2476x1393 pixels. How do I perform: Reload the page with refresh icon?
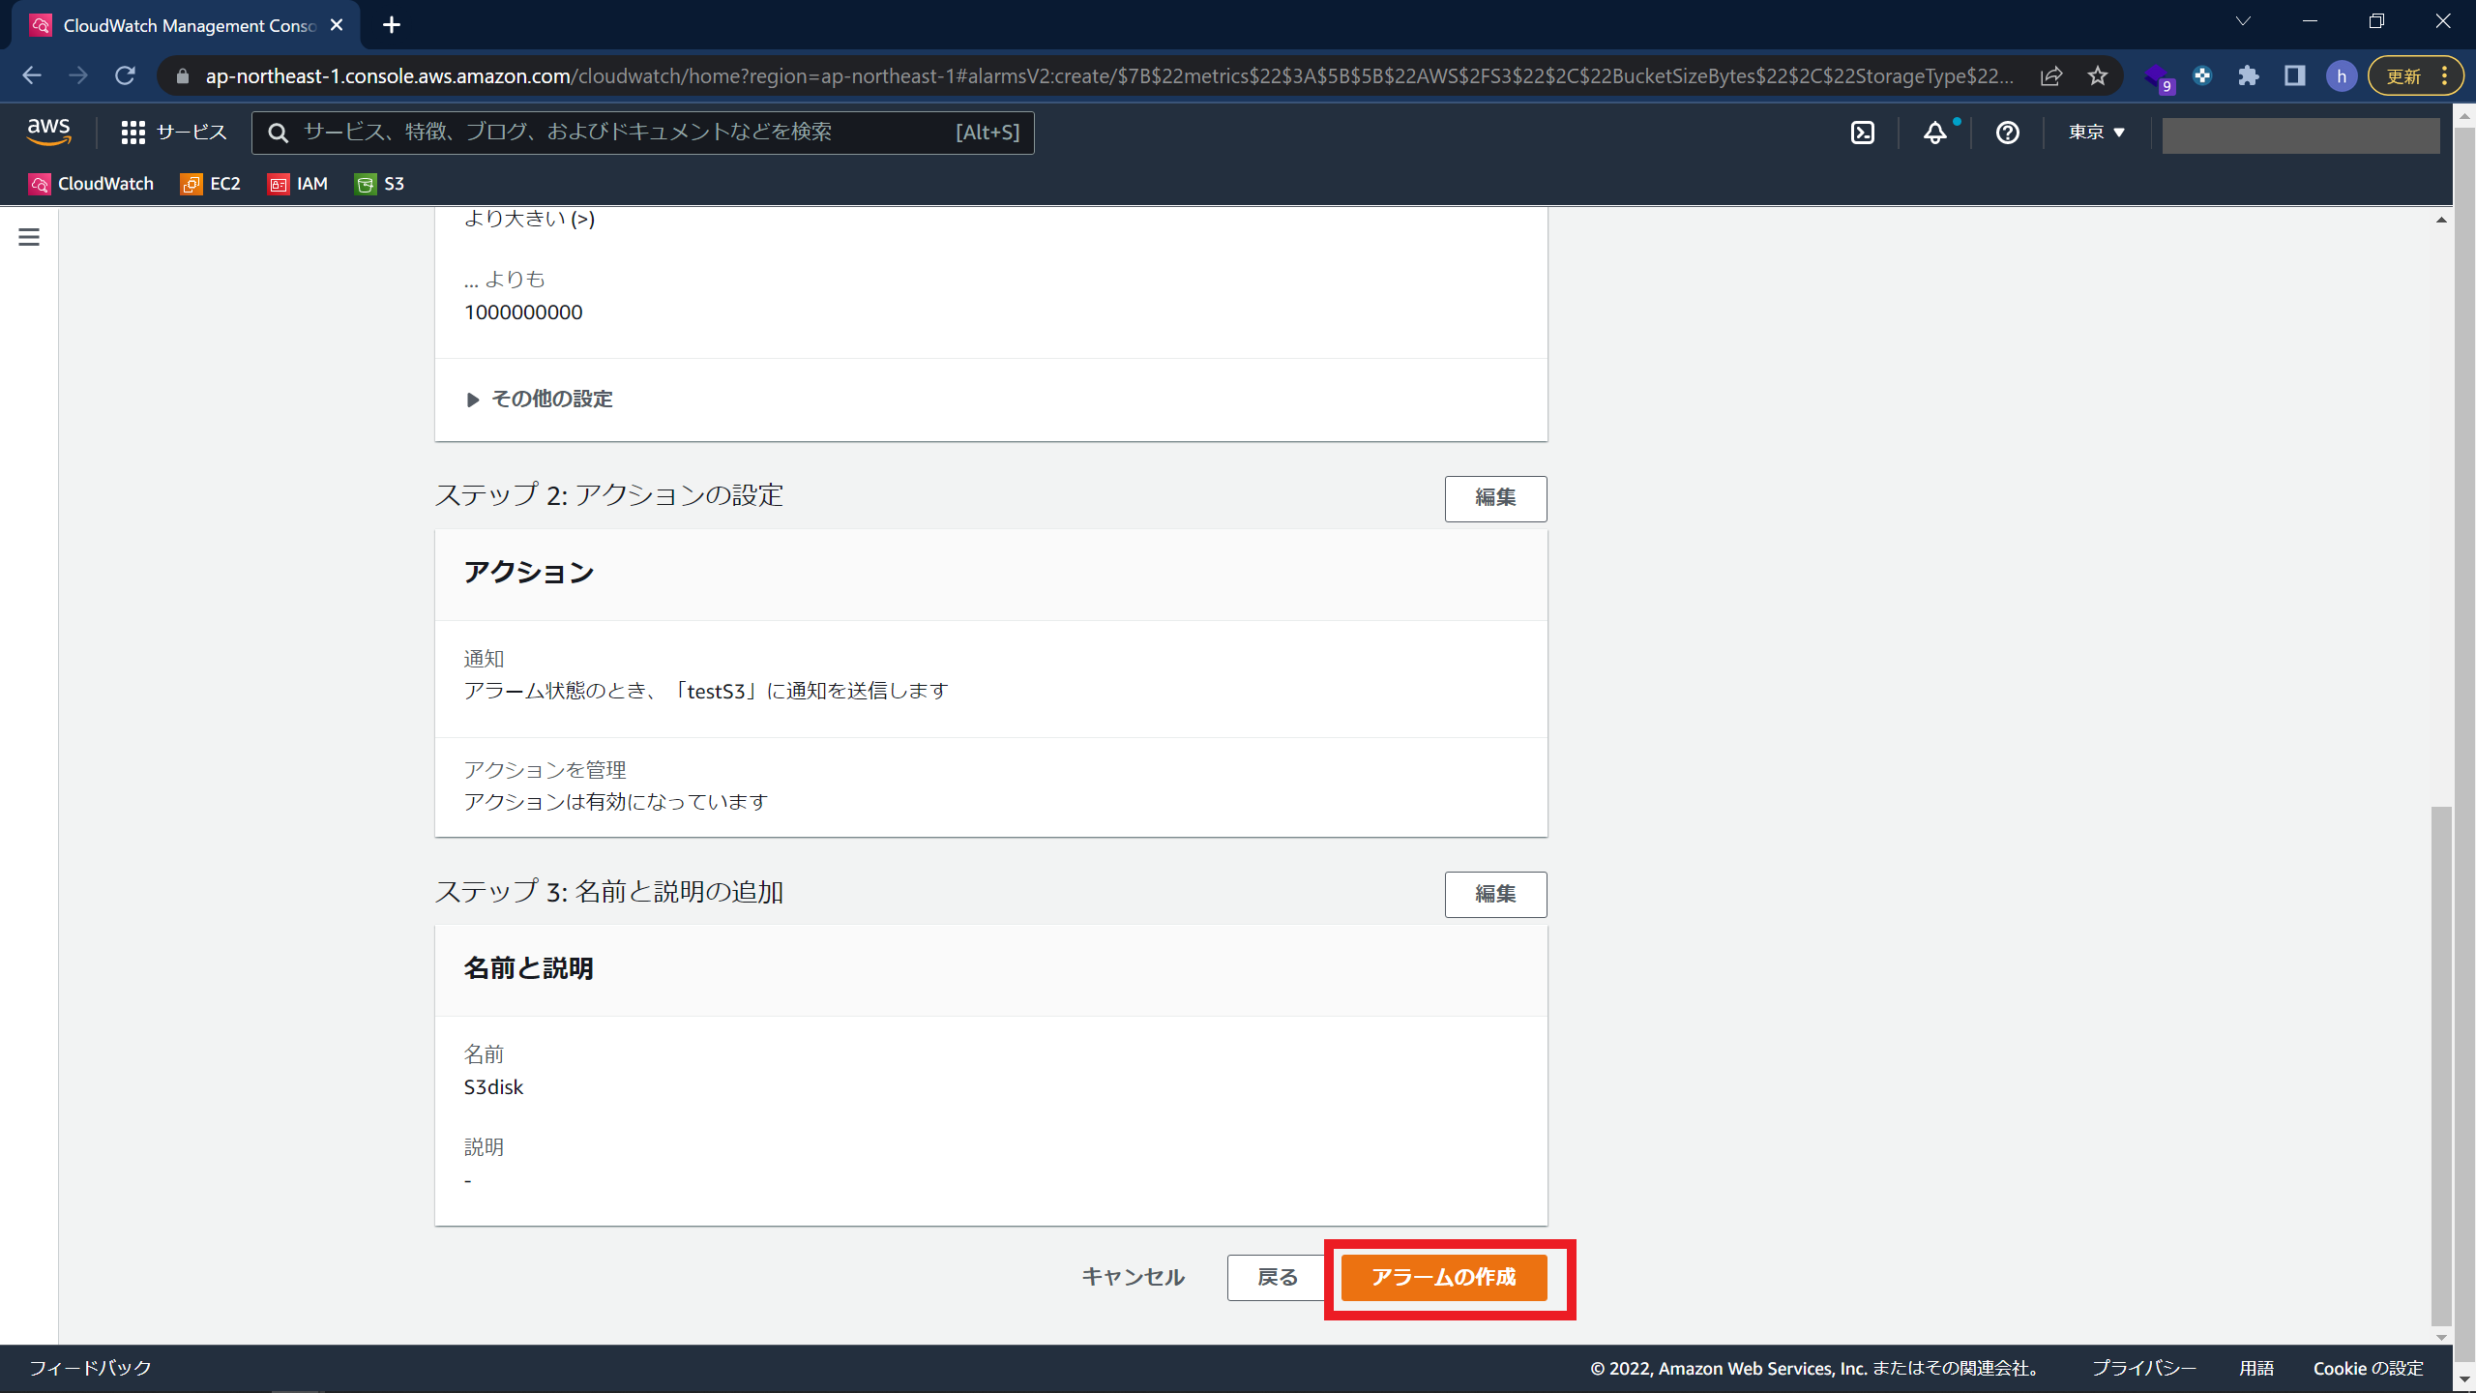125,75
